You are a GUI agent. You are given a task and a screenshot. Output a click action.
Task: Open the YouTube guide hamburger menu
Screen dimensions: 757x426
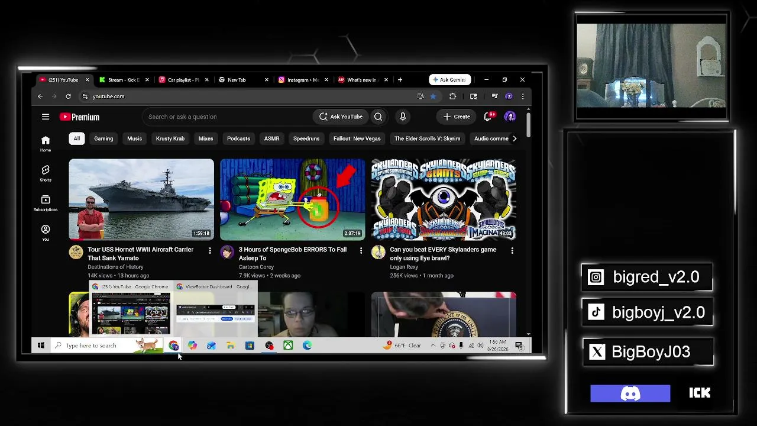[x=46, y=117]
